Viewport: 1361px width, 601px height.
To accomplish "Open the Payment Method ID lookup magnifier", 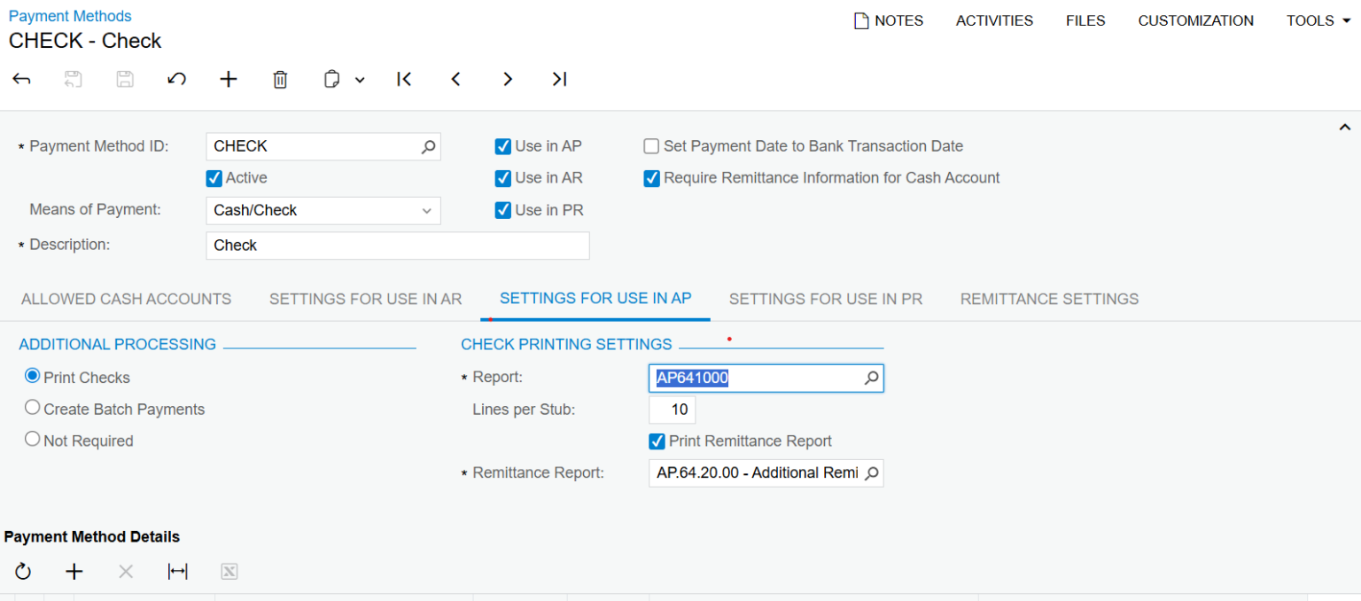I will tap(428, 145).
